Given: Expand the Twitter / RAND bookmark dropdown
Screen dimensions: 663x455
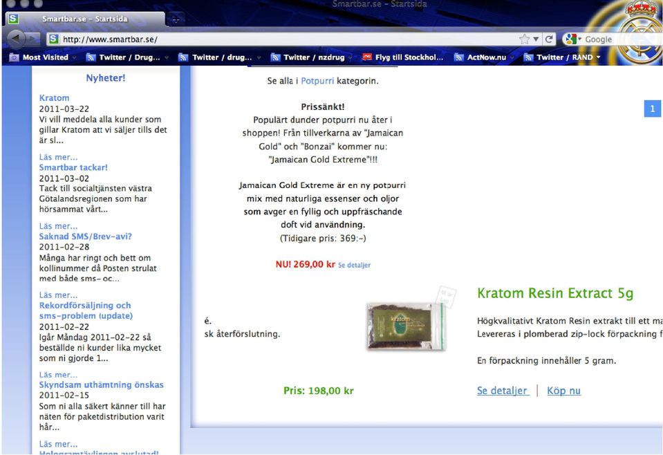Looking at the screenshot, I should pos(598,57).
